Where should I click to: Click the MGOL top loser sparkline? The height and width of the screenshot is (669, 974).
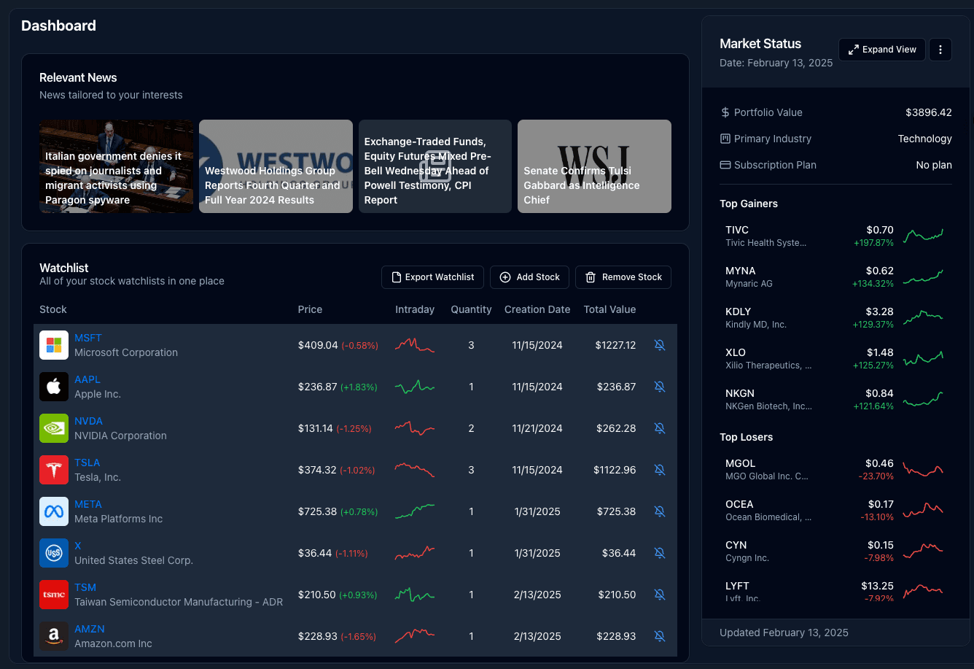(923, 469)
